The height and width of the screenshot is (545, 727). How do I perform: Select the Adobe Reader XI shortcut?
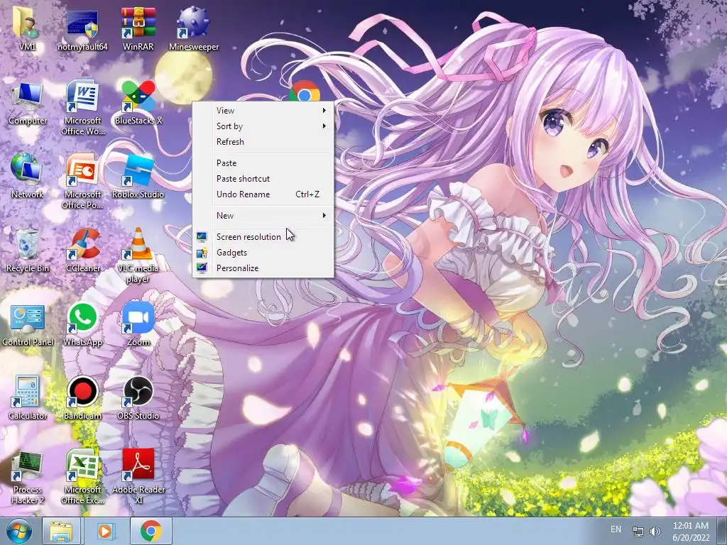(x=138, y=478)
